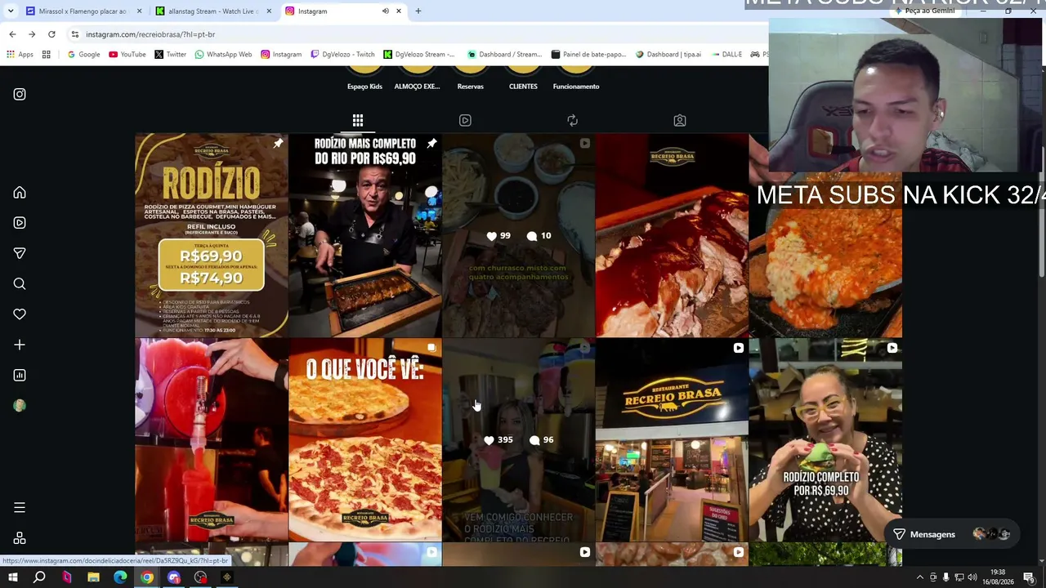Open the Instagram bookmark
The height and width of the screenshot is (588, 1046).
pyautogui.click(x=281, y=55)
